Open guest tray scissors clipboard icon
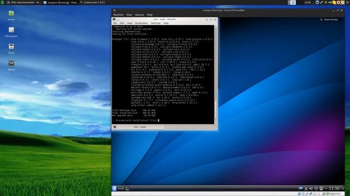The width and height of the screenshot is (350, 196). (x=306, y=188)
